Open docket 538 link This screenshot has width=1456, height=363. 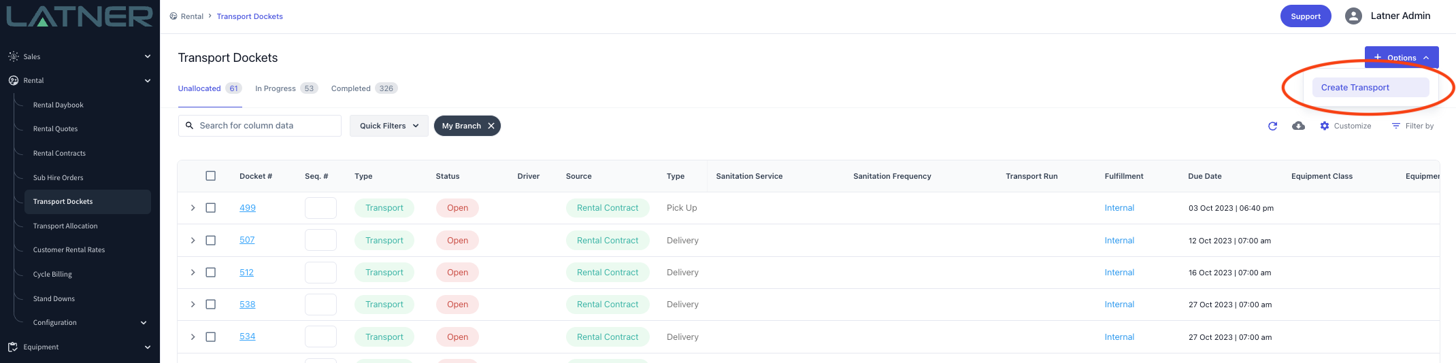(247, 305)
